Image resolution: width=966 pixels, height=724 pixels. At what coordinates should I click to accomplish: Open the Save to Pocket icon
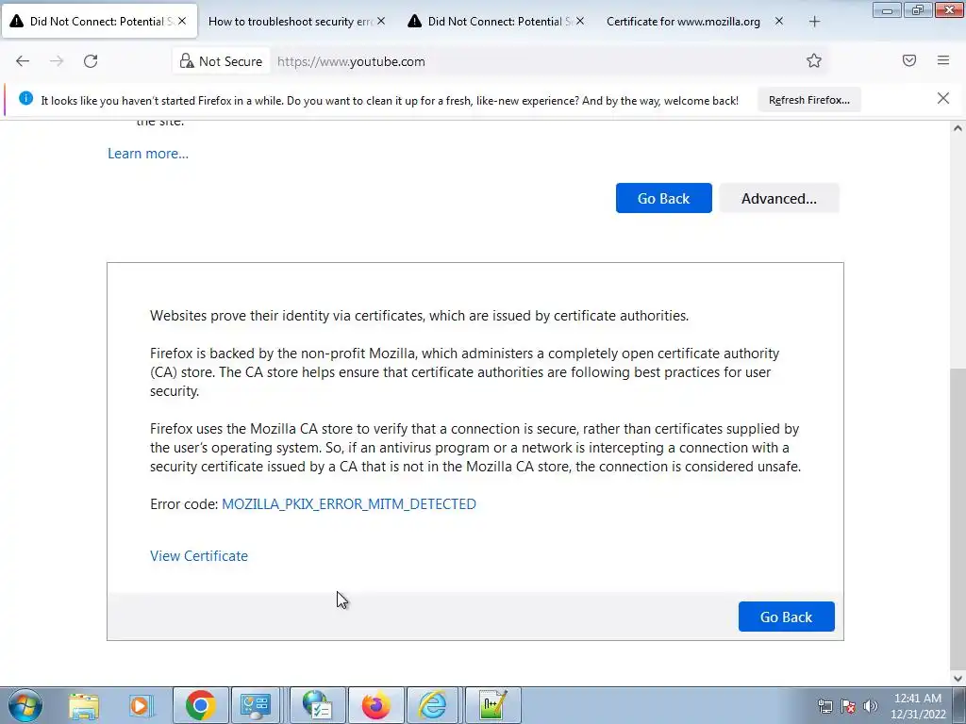coord(909,60)
